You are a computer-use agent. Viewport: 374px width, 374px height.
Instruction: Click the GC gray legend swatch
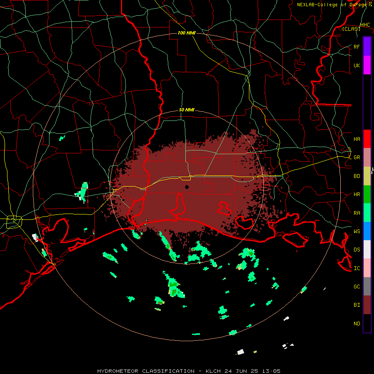pos(367,286)
